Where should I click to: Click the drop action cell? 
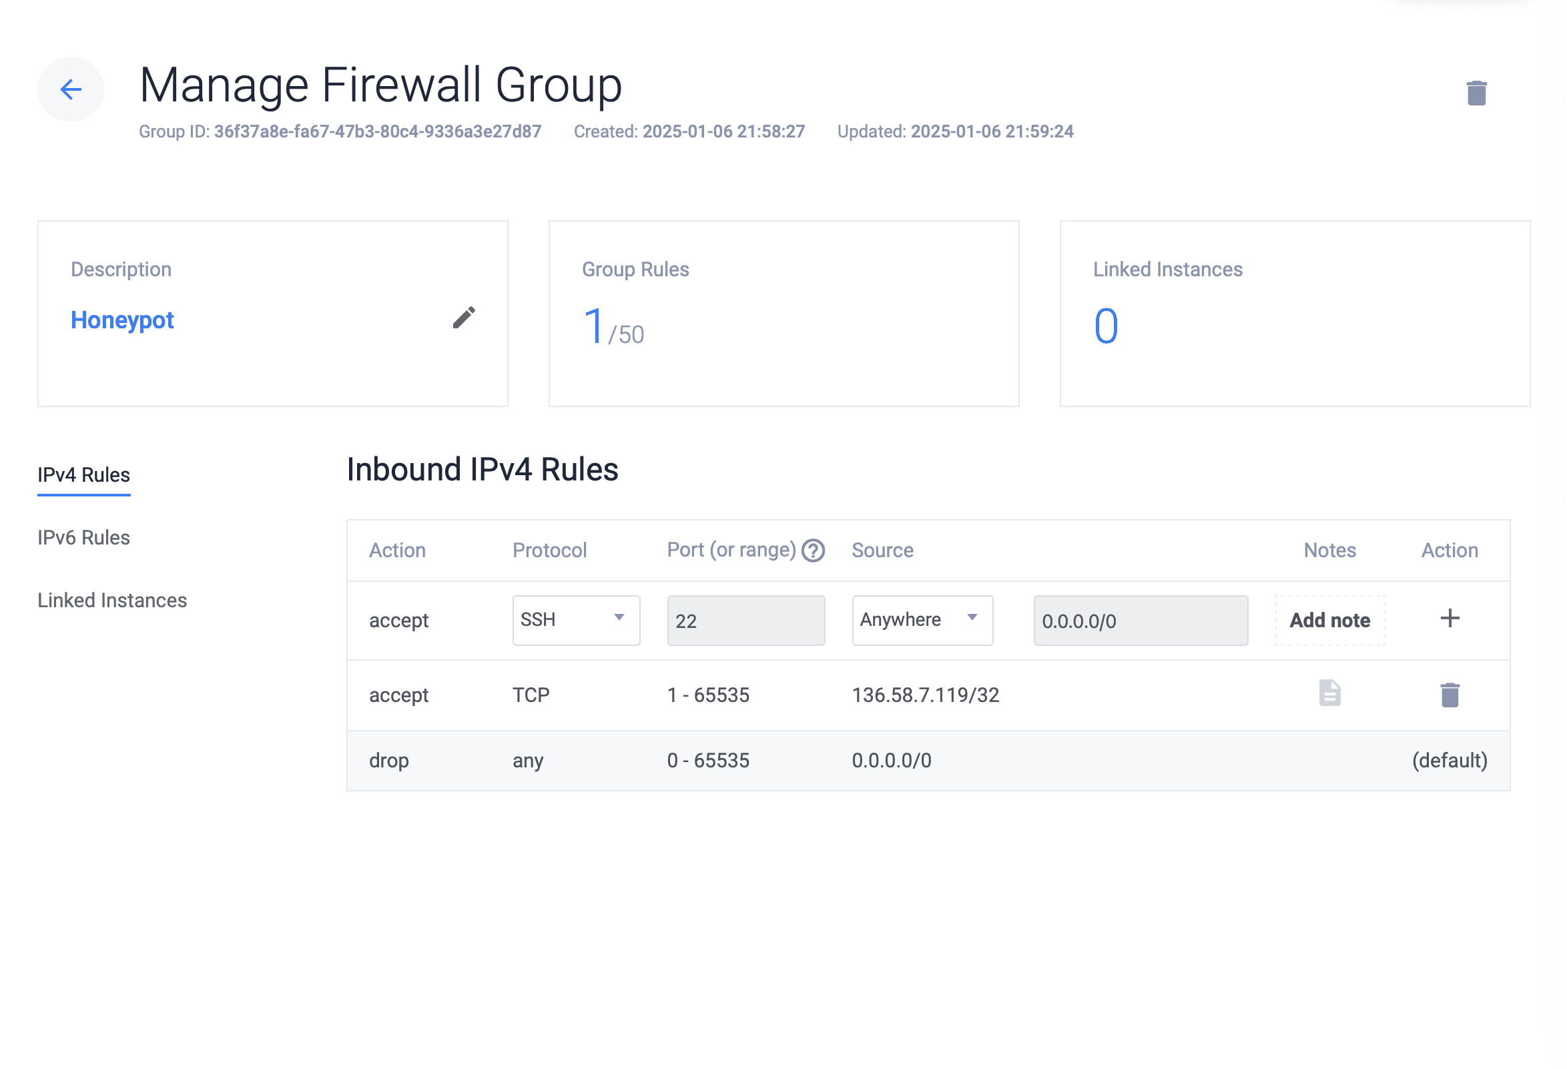389,761
